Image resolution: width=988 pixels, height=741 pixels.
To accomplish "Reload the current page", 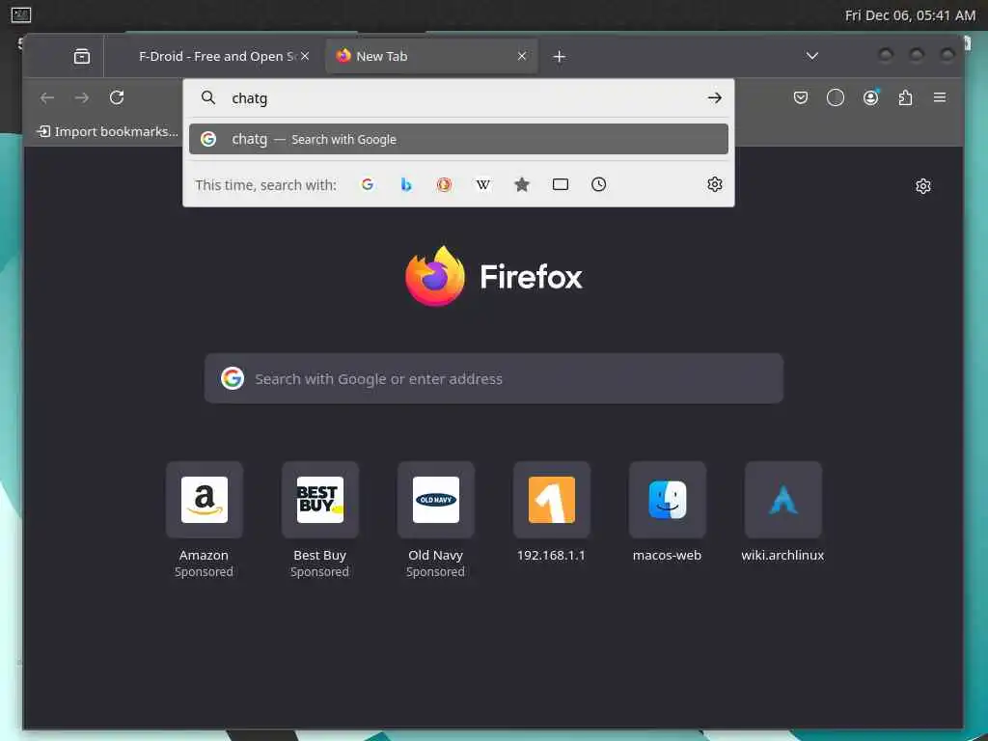I will 117,97.
